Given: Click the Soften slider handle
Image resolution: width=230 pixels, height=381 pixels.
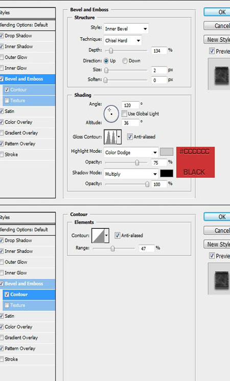Looking at the screenshot, I should tap(105, 80).
